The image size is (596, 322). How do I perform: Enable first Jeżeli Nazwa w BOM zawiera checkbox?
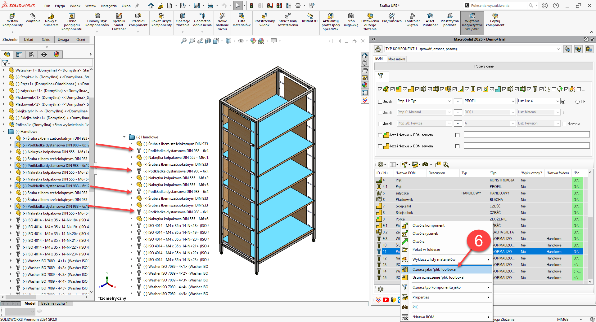(x=380, y=135)
